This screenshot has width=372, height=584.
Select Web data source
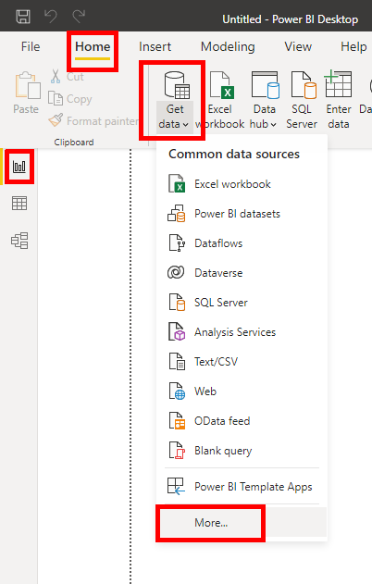(x=242, y=391)
